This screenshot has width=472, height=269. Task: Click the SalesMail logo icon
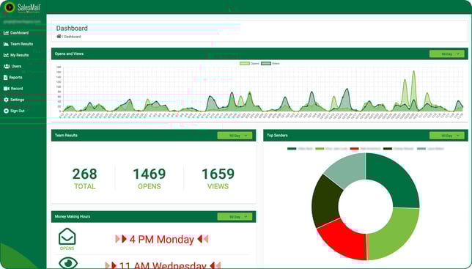tap(10, 7)
